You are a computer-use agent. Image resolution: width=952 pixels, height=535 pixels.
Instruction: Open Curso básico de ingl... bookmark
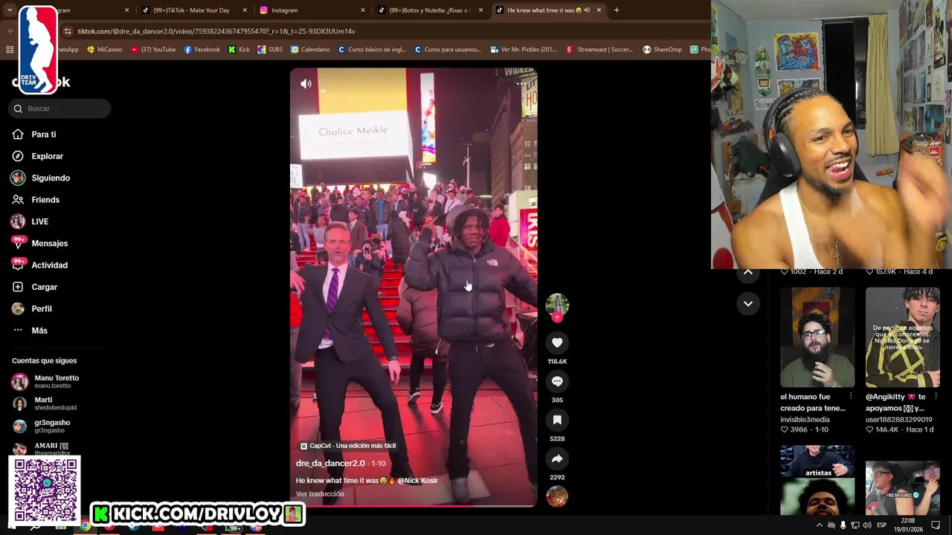pyautogui.click(x=371, y=50)
